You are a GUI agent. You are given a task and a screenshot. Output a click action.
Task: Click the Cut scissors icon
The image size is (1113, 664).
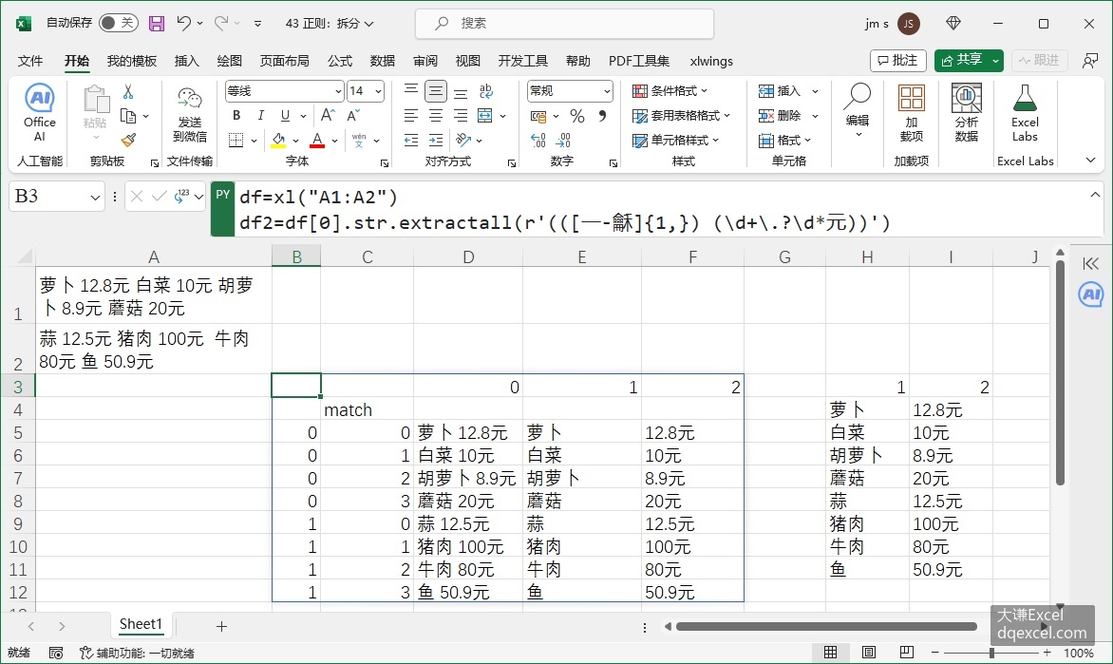[x=128, y=91]
